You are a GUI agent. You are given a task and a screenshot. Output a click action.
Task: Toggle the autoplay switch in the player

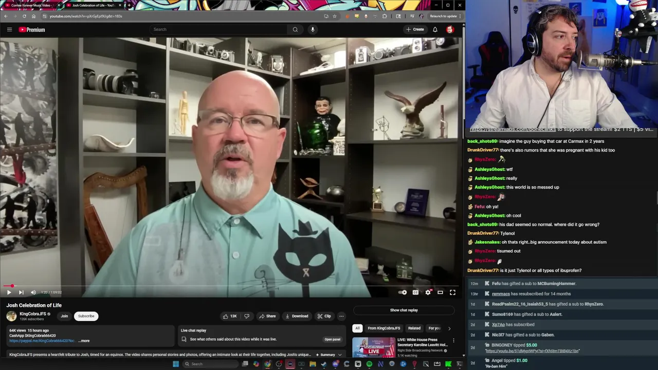coord(403,292)
